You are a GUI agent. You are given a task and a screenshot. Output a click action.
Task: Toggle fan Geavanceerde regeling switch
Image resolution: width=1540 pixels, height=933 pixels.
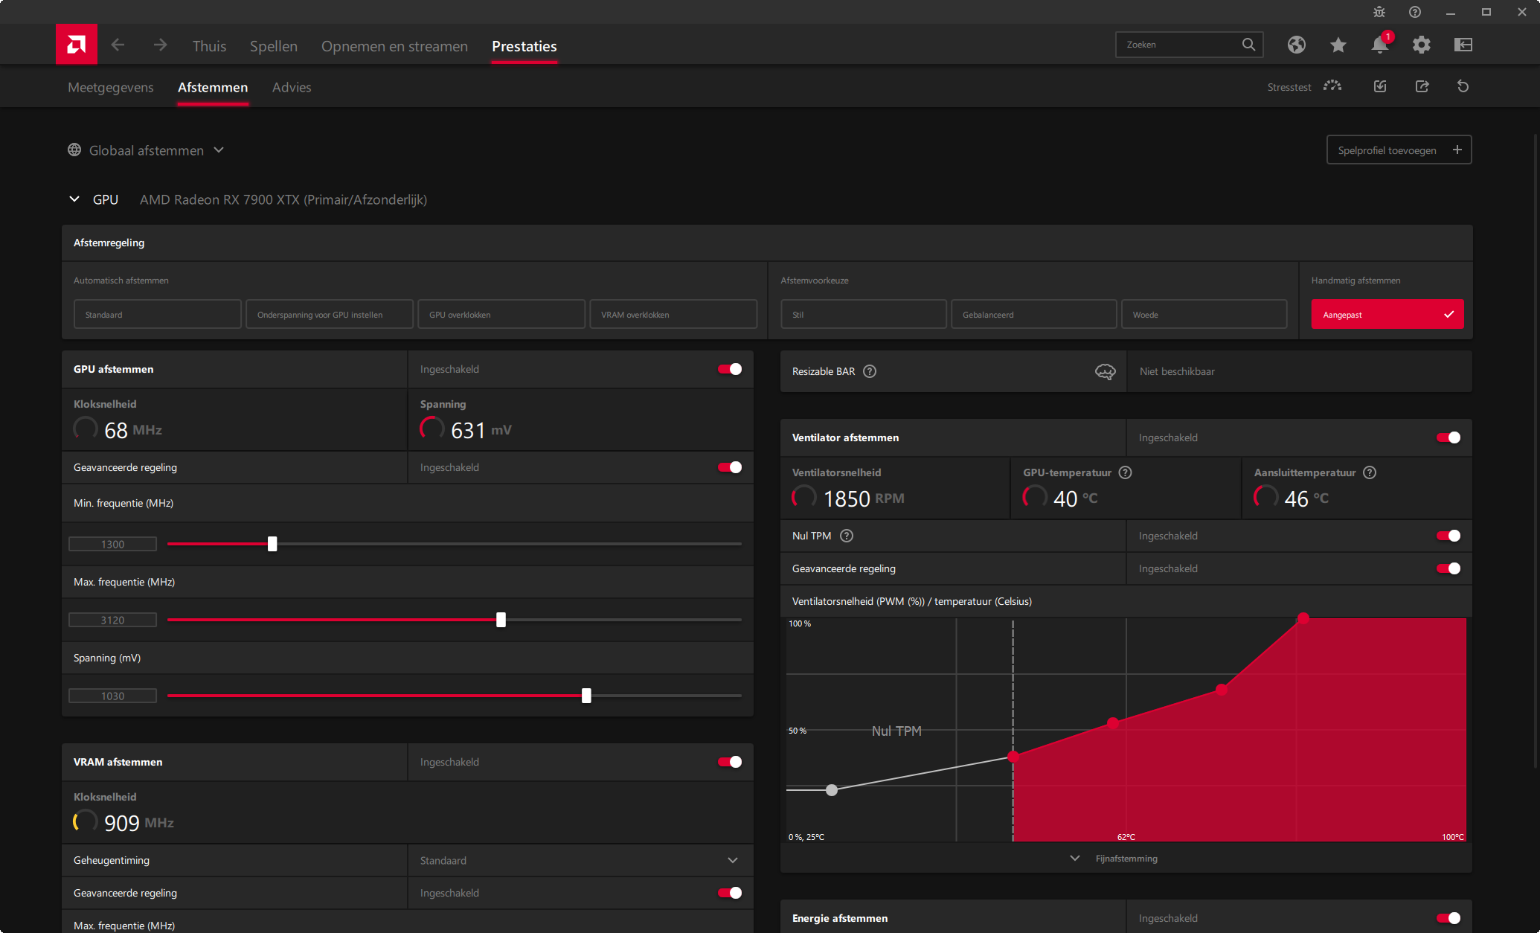[x=1448, y=568]
